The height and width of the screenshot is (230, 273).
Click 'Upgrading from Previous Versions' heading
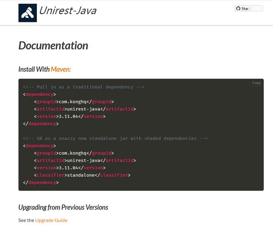63,207
